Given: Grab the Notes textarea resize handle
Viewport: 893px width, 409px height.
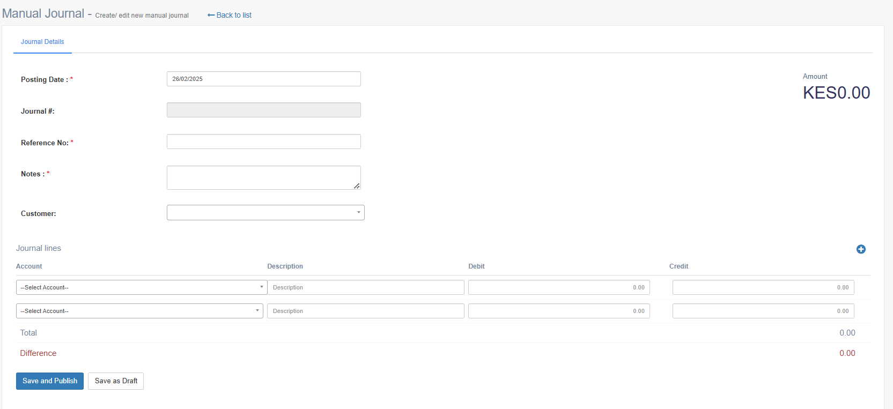Looking at the screenshot, I should (357, 186).
